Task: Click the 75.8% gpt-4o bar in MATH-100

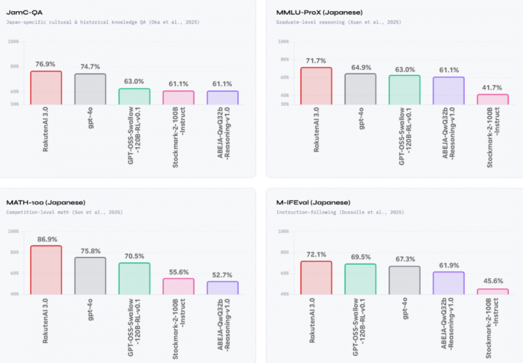Action: point(90,275)
